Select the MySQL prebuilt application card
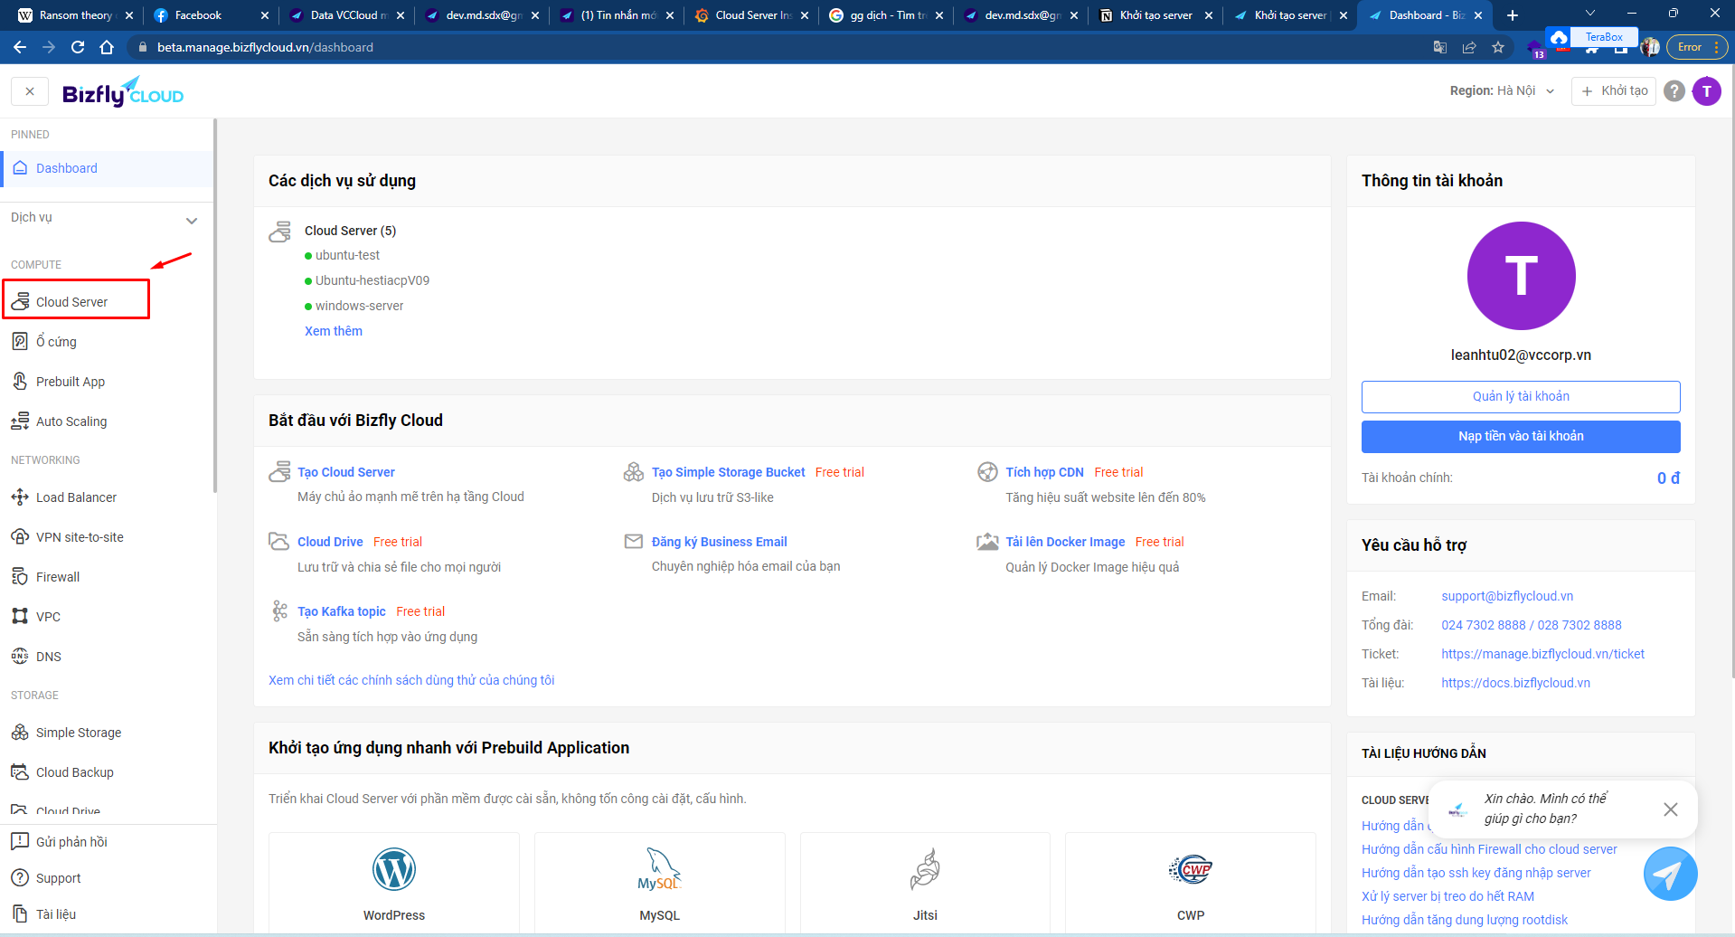Viewport: 1735px width, 937px height. coord(660,885)
